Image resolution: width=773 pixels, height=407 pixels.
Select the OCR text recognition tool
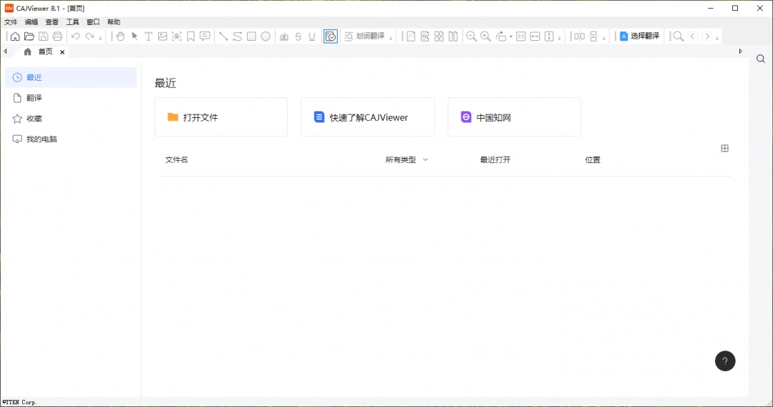[x=177, y=36]
